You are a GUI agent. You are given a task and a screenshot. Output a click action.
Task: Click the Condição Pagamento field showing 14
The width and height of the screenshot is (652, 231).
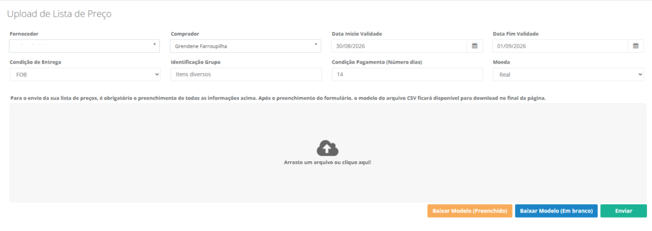pyautogui.click(x=407, y=75)
